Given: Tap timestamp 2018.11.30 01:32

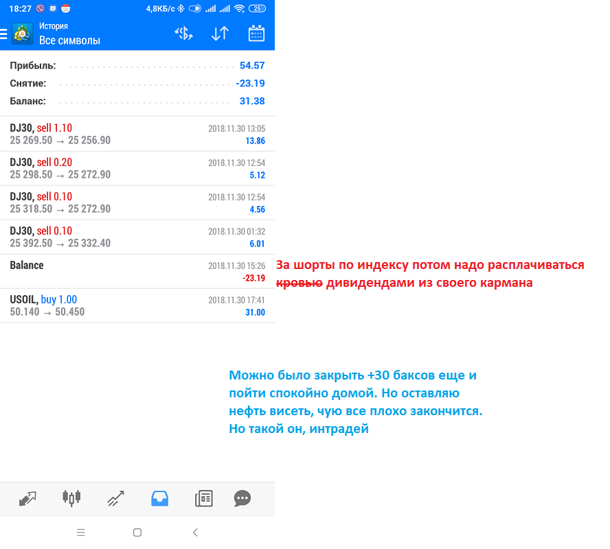Looking at the screenshot, I should point(236,231).
